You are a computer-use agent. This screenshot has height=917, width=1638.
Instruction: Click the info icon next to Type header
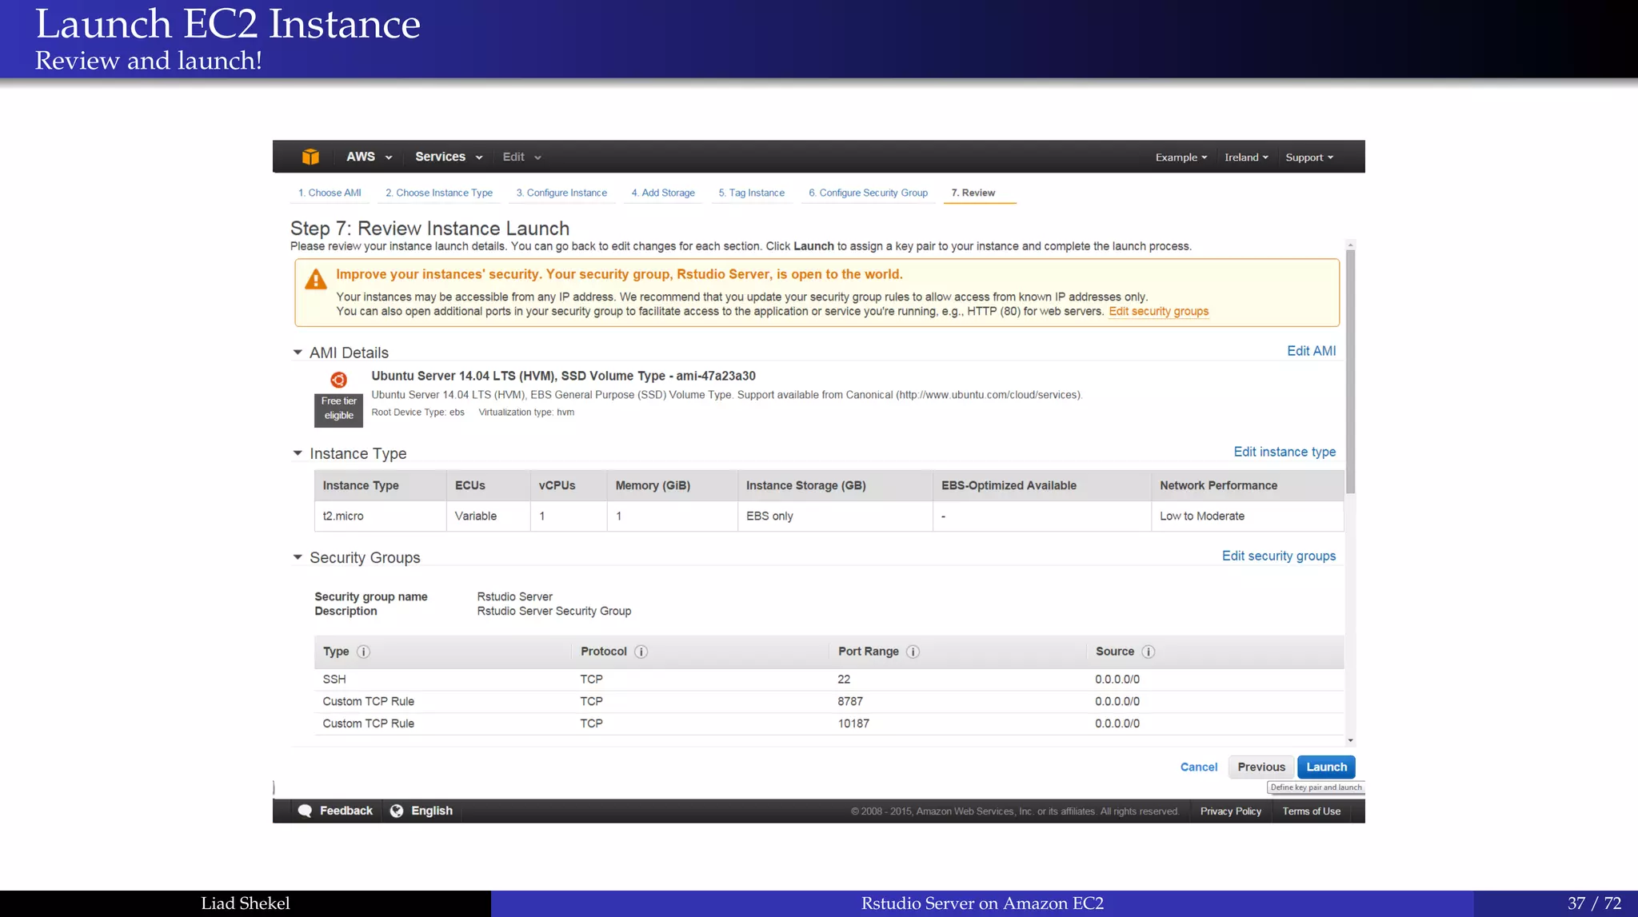(x=363, y=652)
